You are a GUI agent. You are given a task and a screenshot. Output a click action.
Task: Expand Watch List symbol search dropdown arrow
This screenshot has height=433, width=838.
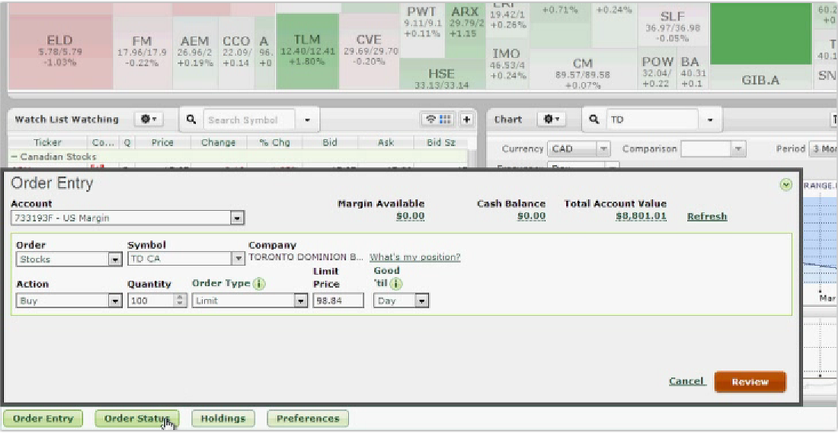307,120
